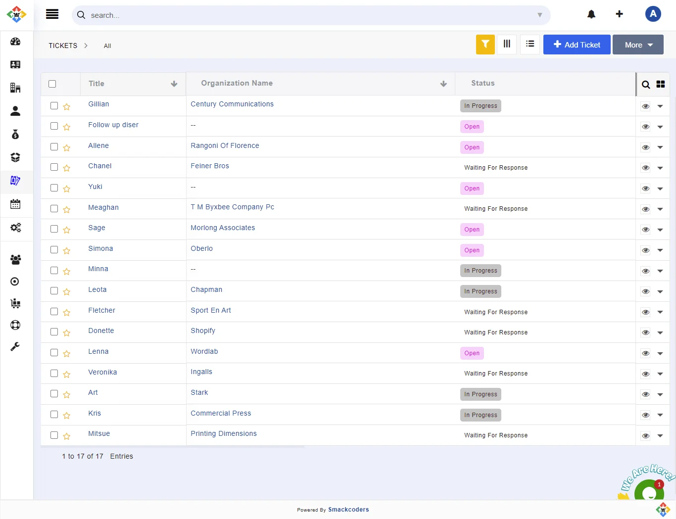Check the select-all header checkbox
The image size is (676, 519).
coord(52,84)
